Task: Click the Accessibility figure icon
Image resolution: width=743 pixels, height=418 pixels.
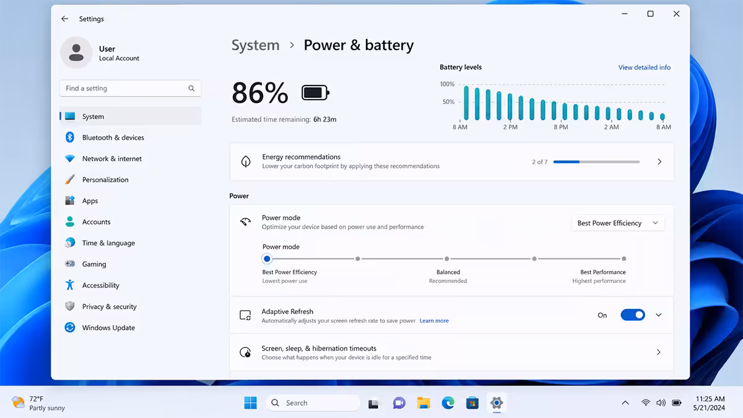Action: pyautogui.click(x=70, y=285)
